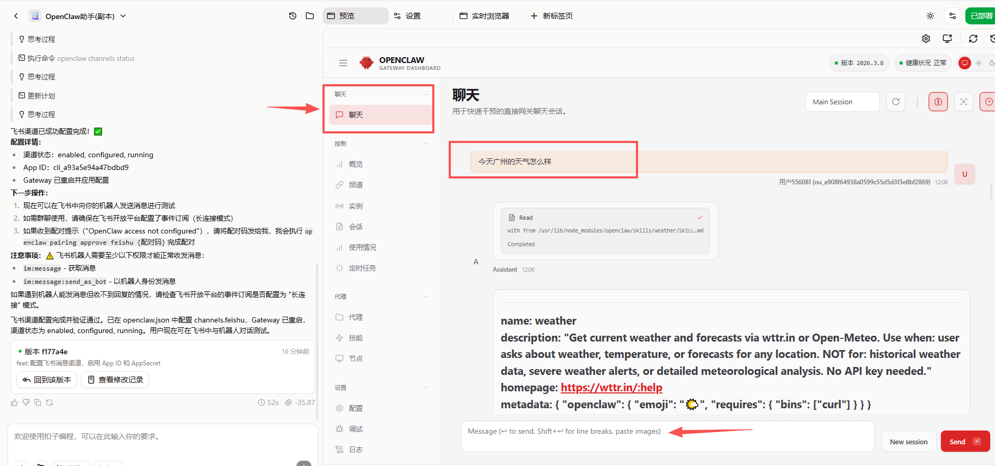The width and height of the screenshot is (995, 466).
Task: Click the 版本 2026.3.8 badge
Action: (859, 63)
